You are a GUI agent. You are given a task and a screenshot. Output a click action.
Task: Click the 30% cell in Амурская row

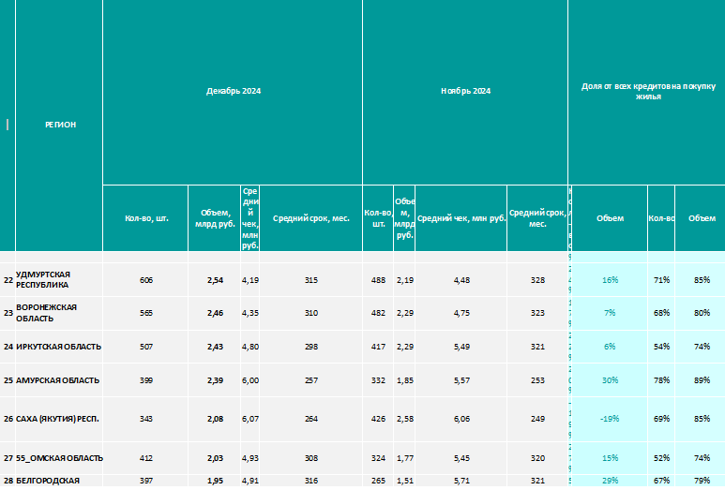pos(610,380)
